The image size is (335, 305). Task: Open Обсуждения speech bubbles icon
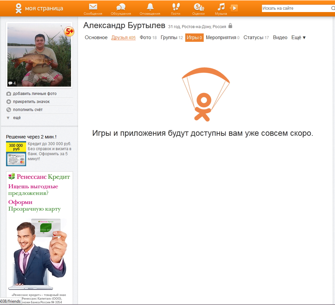pyautogui.click(x=121, y=7)
